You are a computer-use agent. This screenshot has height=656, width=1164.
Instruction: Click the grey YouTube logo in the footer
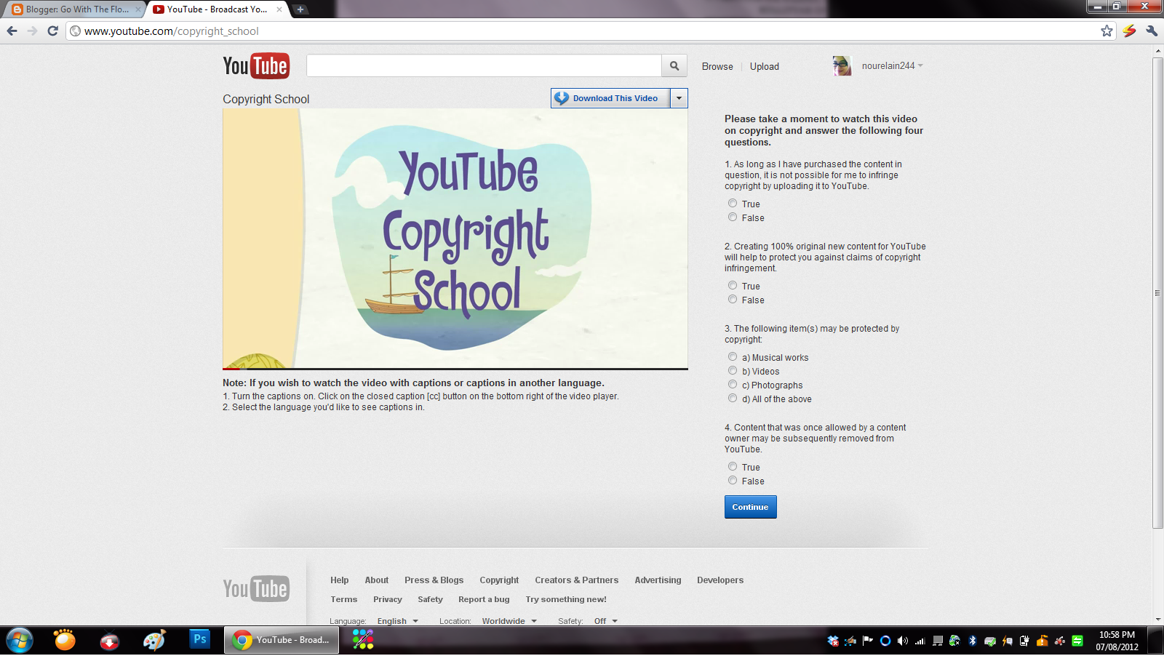tap(256, 588)
